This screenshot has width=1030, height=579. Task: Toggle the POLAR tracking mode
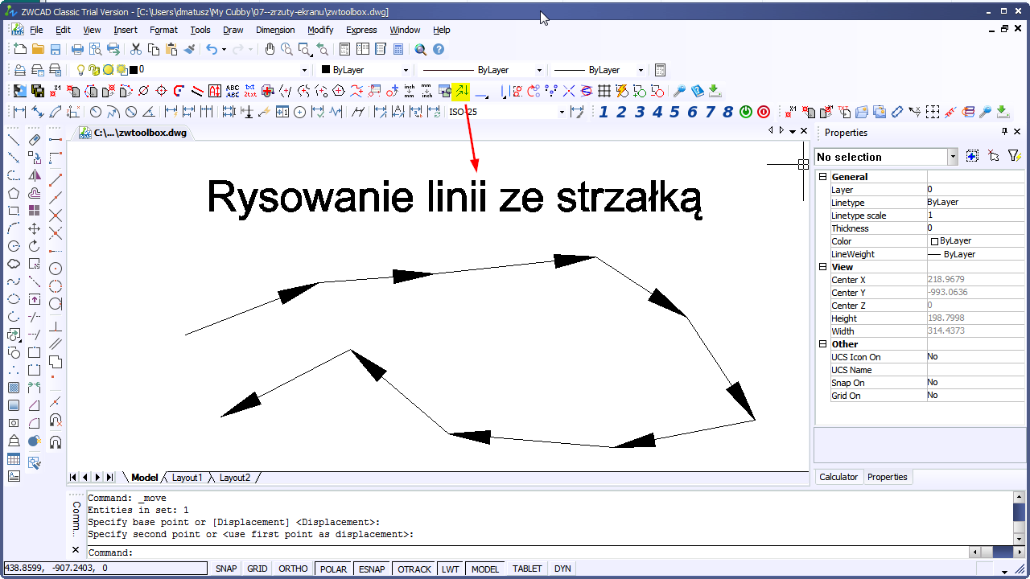[333, 569]
